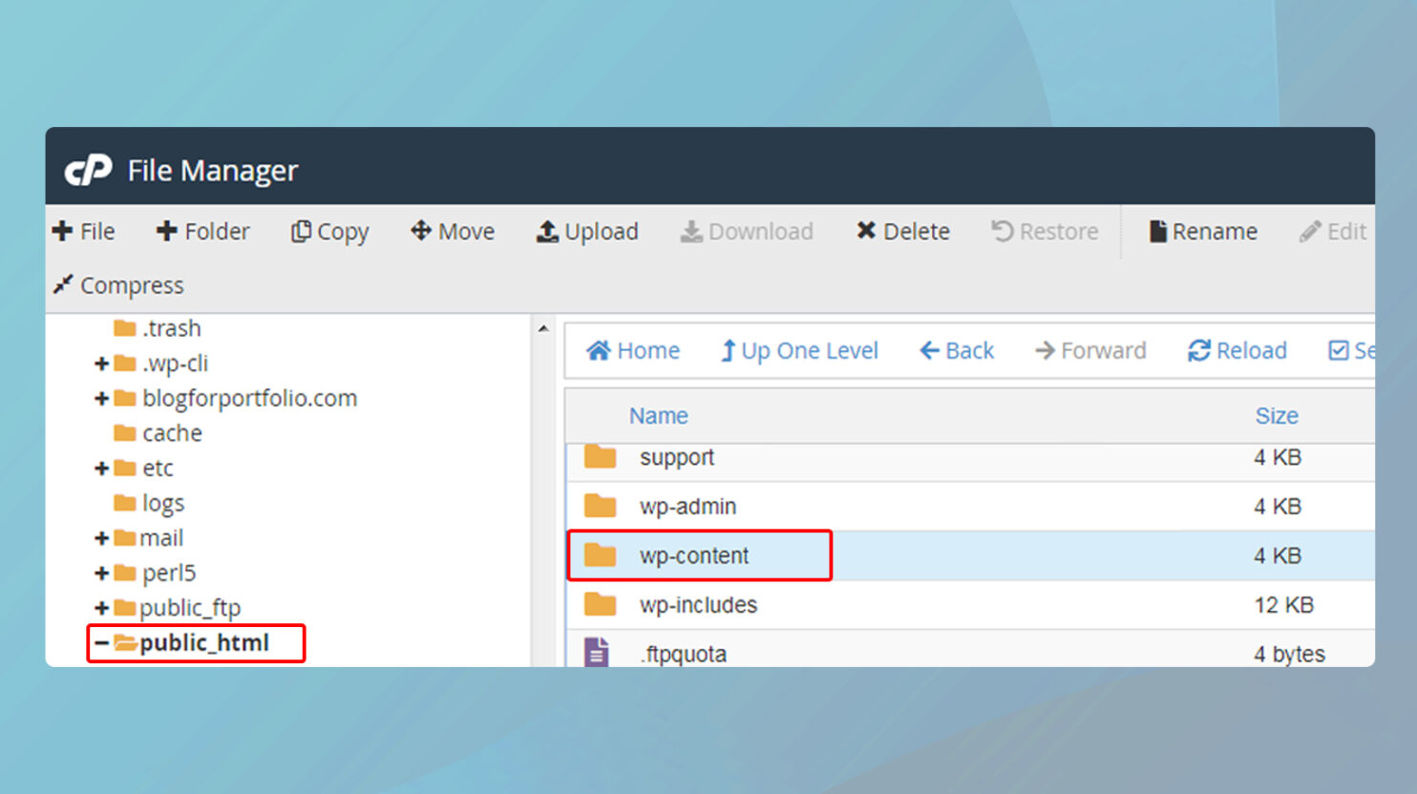Sort files by the Name column header
The width and height of the screenshot is (1417, 794).
pyautogui.click(x=658, y=415)
